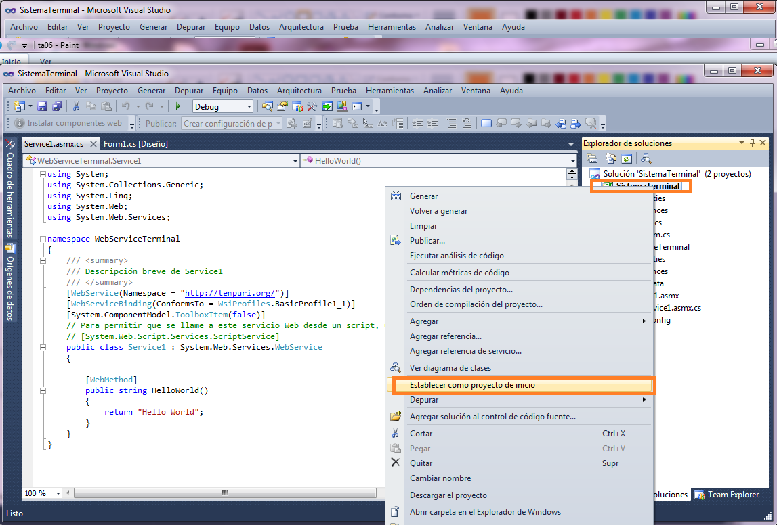Collapse the HelloWorld method block
777x525 pixels.
[43, 390]
